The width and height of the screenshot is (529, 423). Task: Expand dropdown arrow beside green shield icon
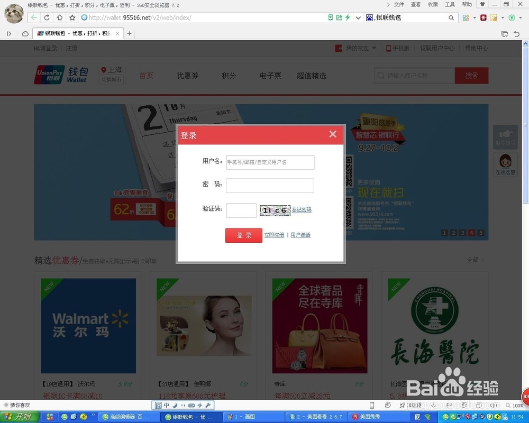tap(520, 17)
